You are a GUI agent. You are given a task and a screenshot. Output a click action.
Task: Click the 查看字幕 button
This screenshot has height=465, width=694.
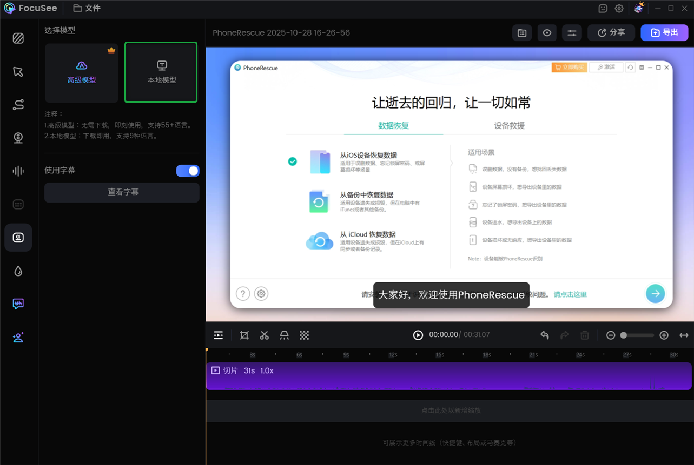click(122, 192)
